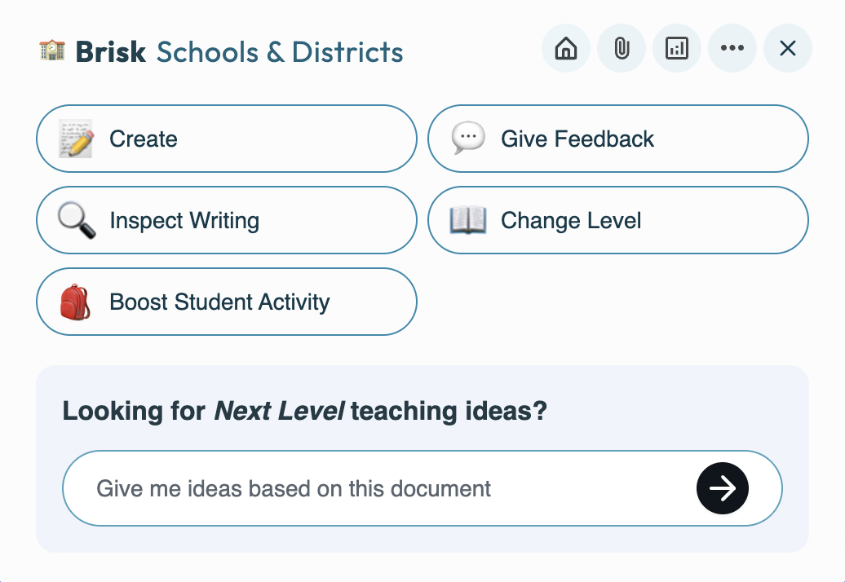
Task: Open the Change Level tool
Action: point(571,220)
